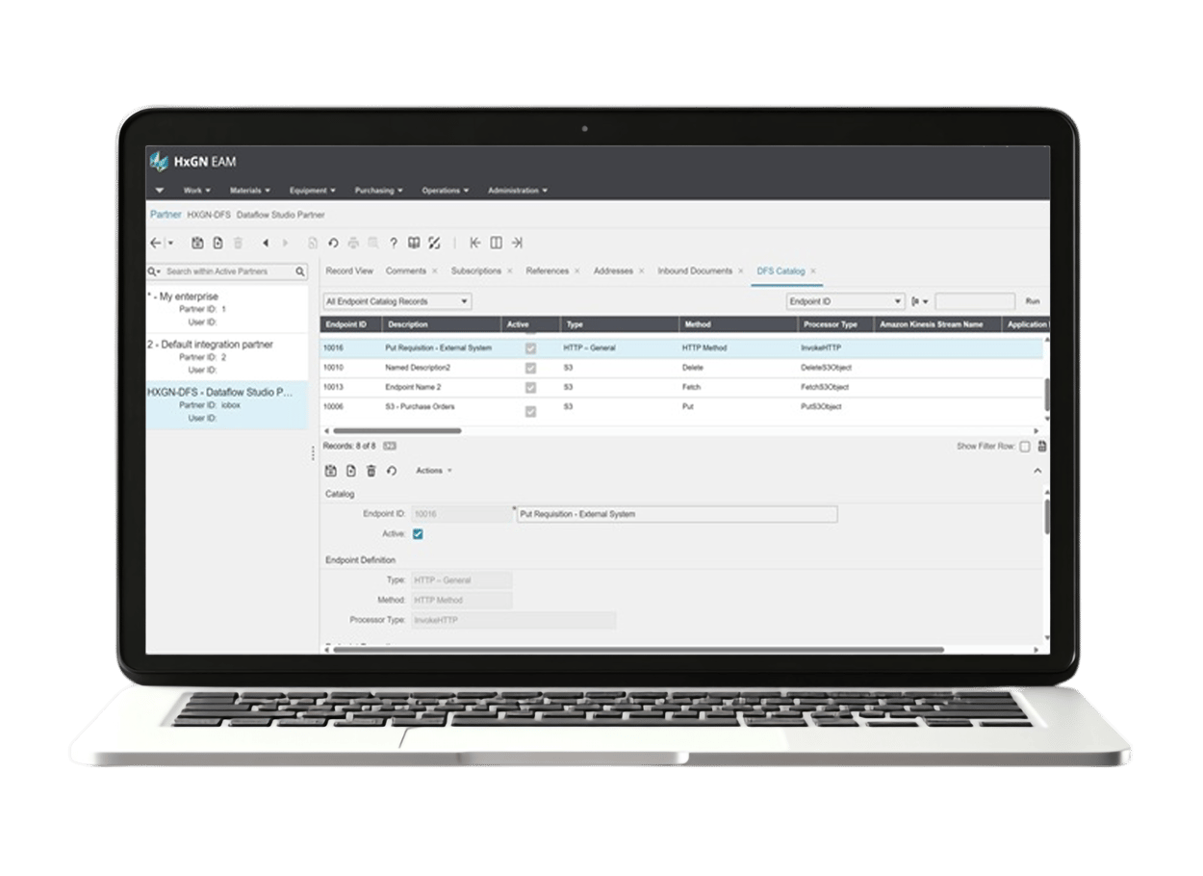Screen dimensions: 1203x876
Task: Click the Undo icon in the top toolbar
Action: click(335, 242)
